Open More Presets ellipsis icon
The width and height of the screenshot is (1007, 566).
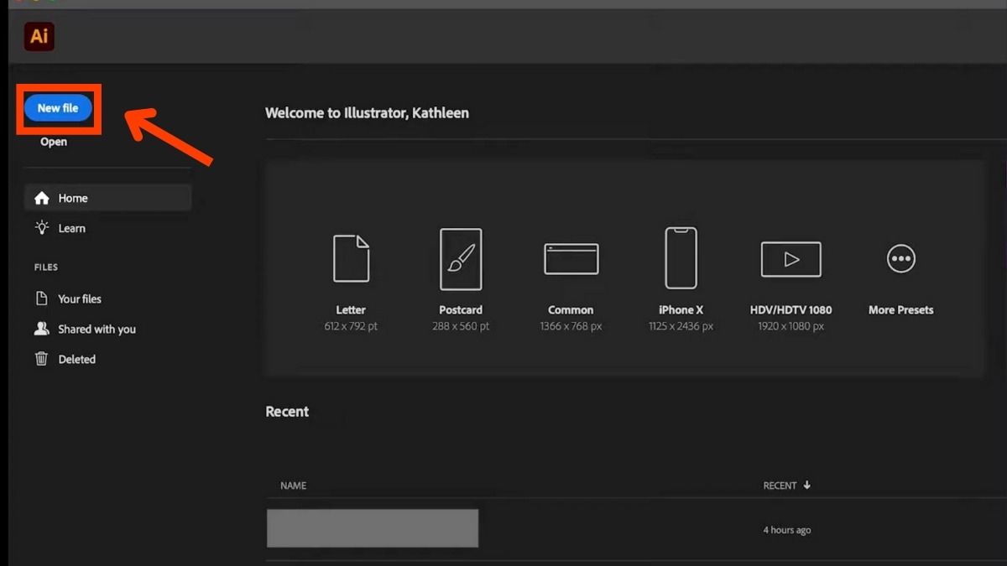900,258
